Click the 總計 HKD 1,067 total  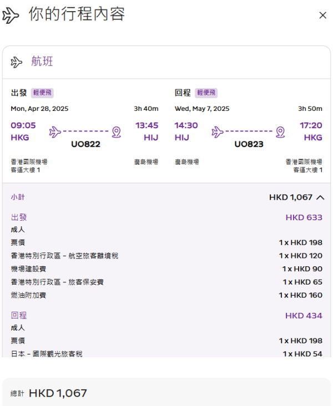click(x=49, y=393)
